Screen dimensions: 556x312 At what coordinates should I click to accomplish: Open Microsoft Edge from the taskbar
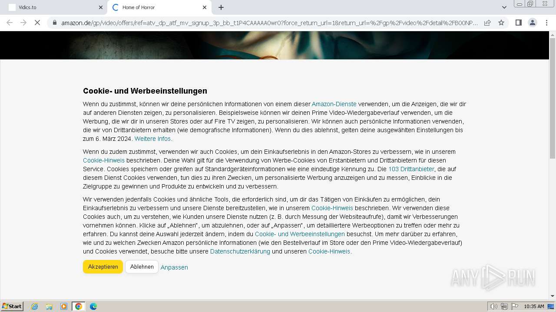[x=93, y=306]
